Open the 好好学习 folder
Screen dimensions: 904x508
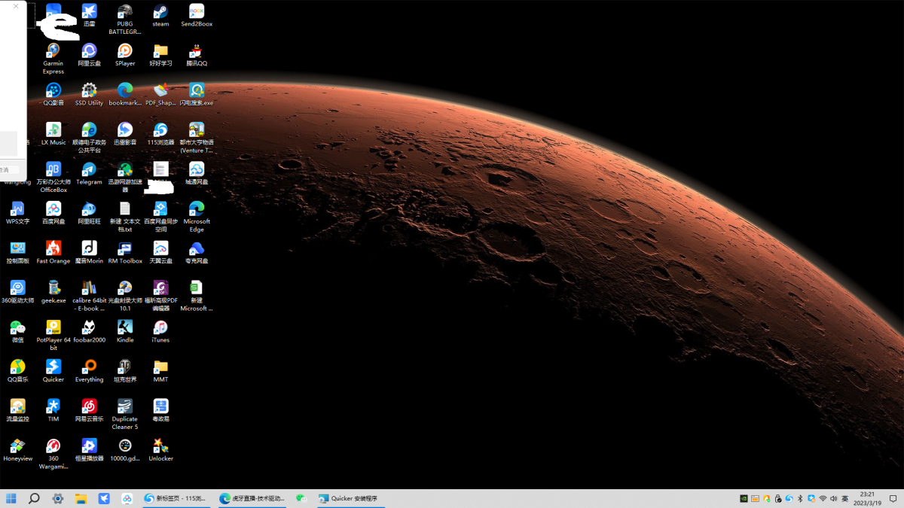(160, 55)
